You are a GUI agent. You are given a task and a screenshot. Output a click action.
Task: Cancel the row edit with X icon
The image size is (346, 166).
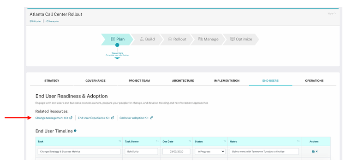pos(317,151)
